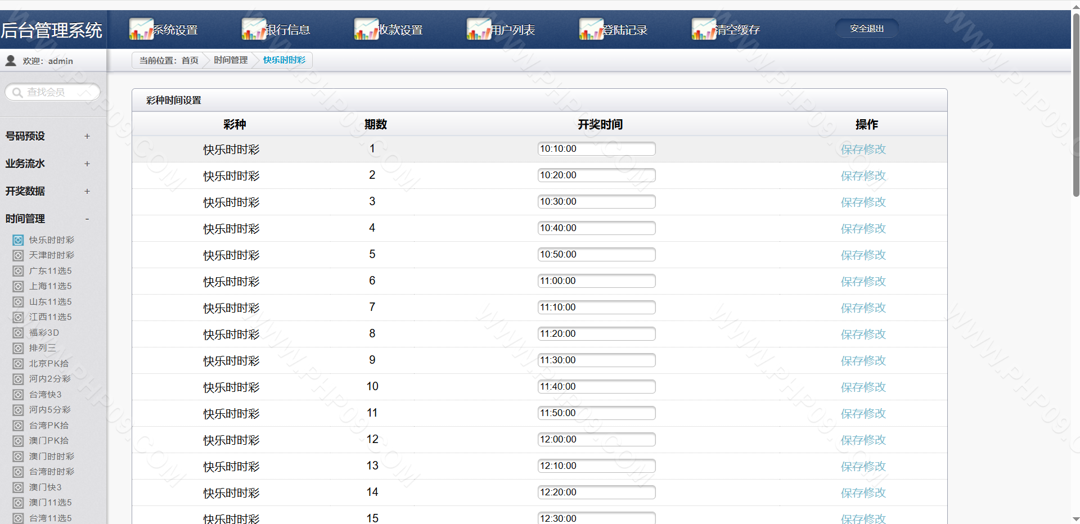Expand the 业务流水 menu group
The height and width of the screenshot is (524, 1080).
(x=87, y=164)
